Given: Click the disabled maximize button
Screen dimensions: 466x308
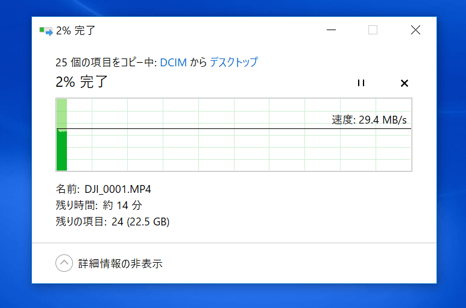Looking at the screenshot, I should pyautogui.click(x=373, y=30).
